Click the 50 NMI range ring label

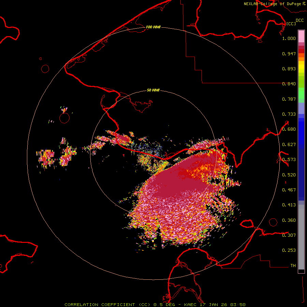pos(153,90)
